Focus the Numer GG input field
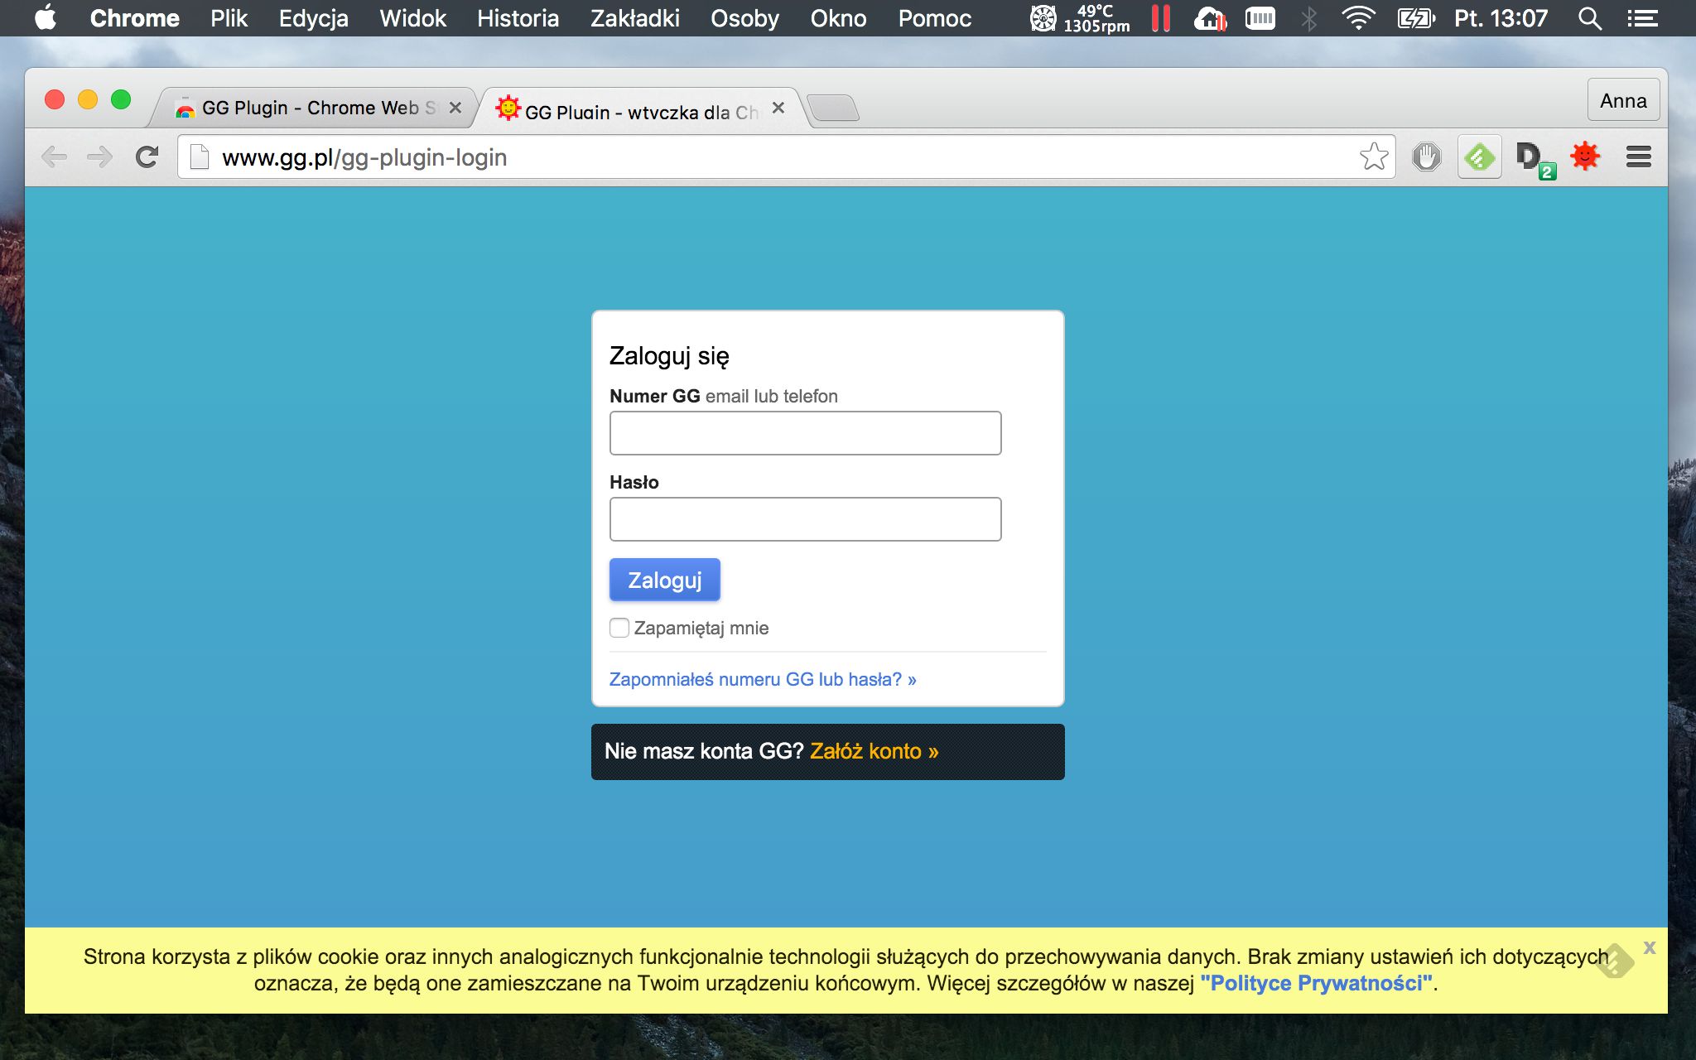 [x=805, y=433]
